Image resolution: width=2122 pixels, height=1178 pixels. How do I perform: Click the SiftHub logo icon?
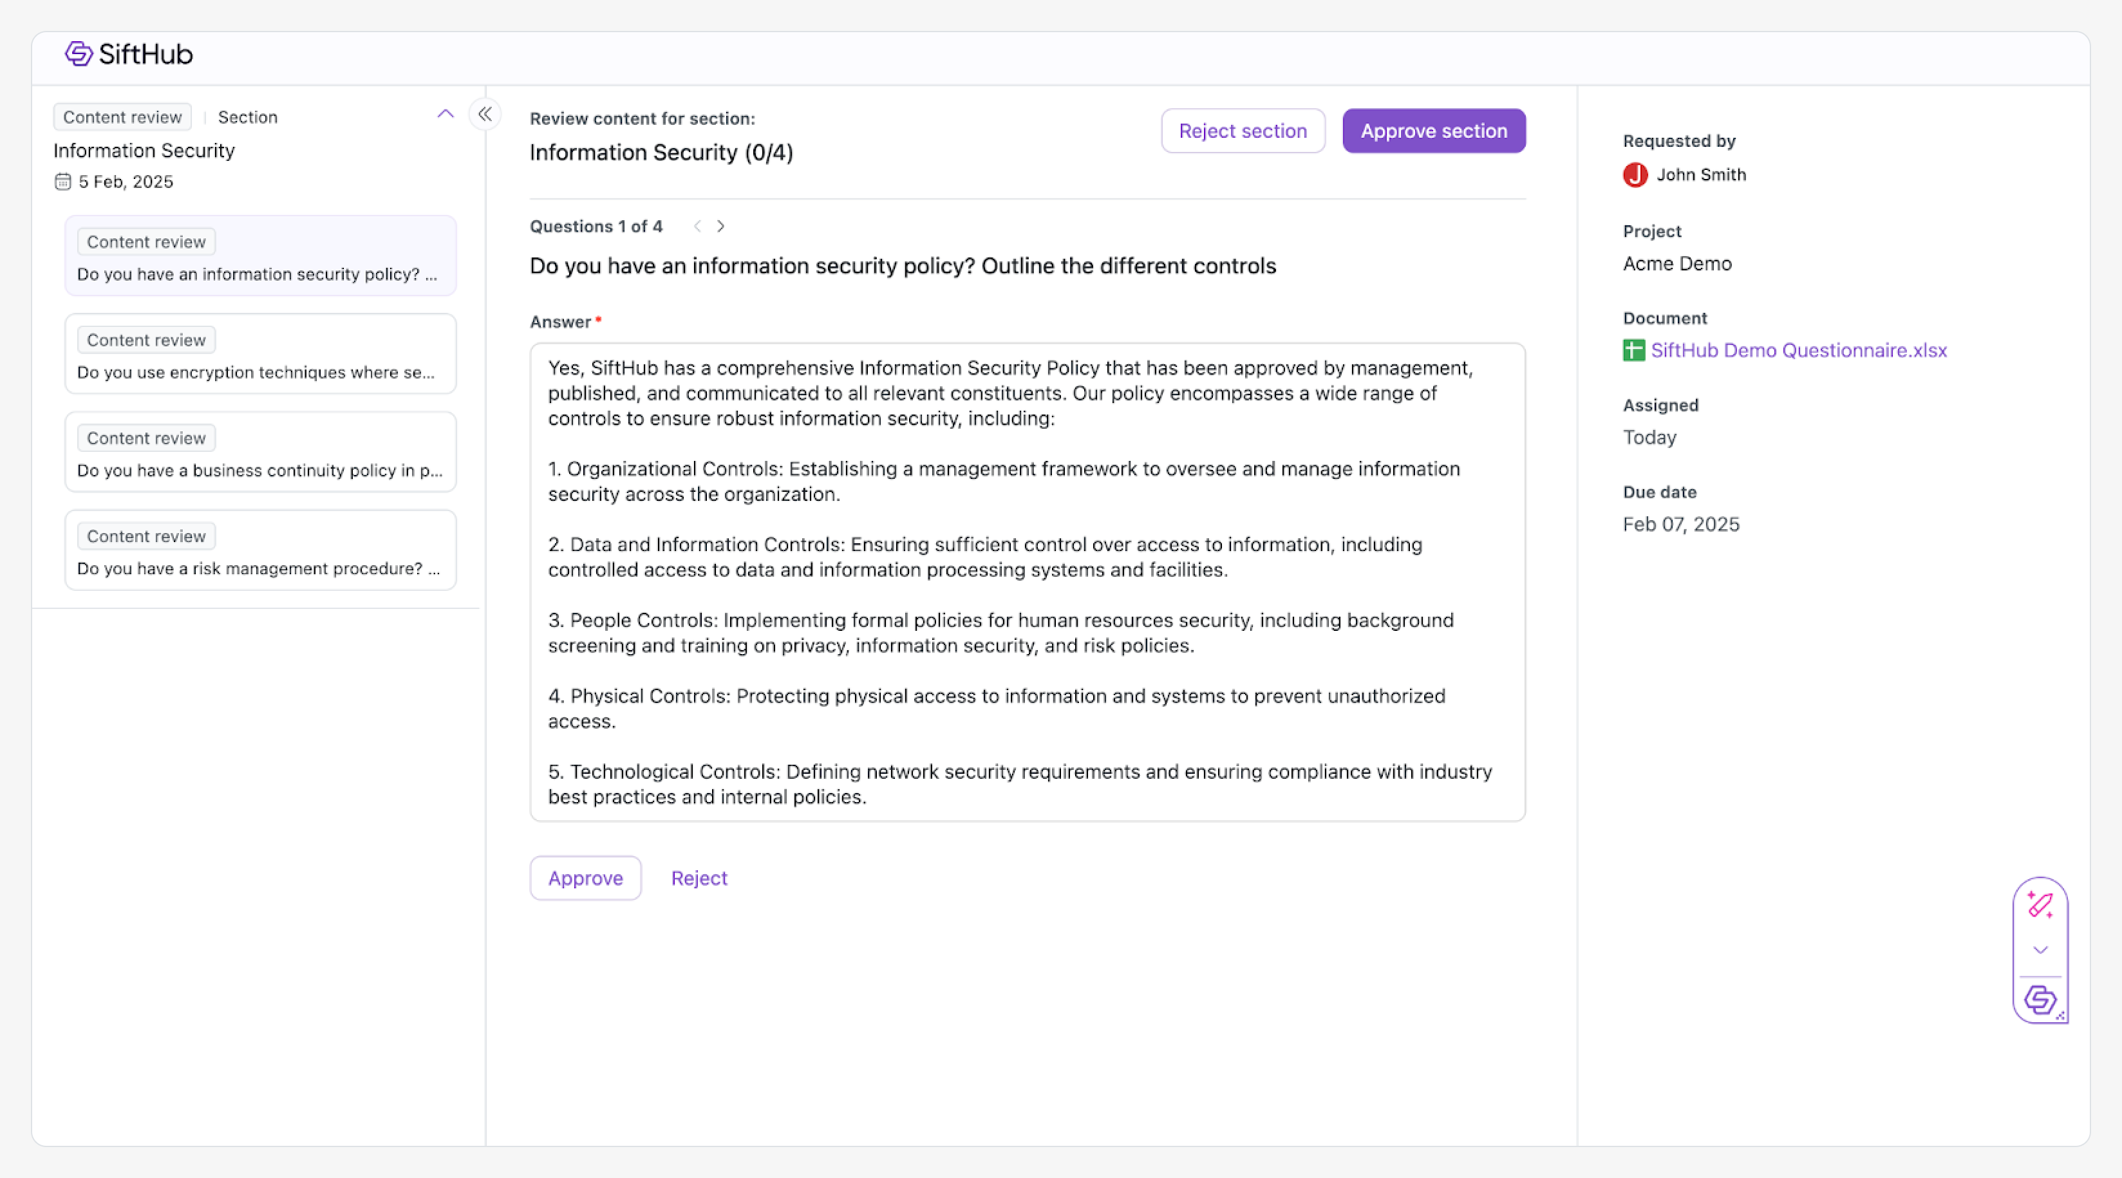click(79, 53)
